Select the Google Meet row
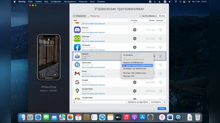The height and width of the screenshot is (123, 220). 119,98
